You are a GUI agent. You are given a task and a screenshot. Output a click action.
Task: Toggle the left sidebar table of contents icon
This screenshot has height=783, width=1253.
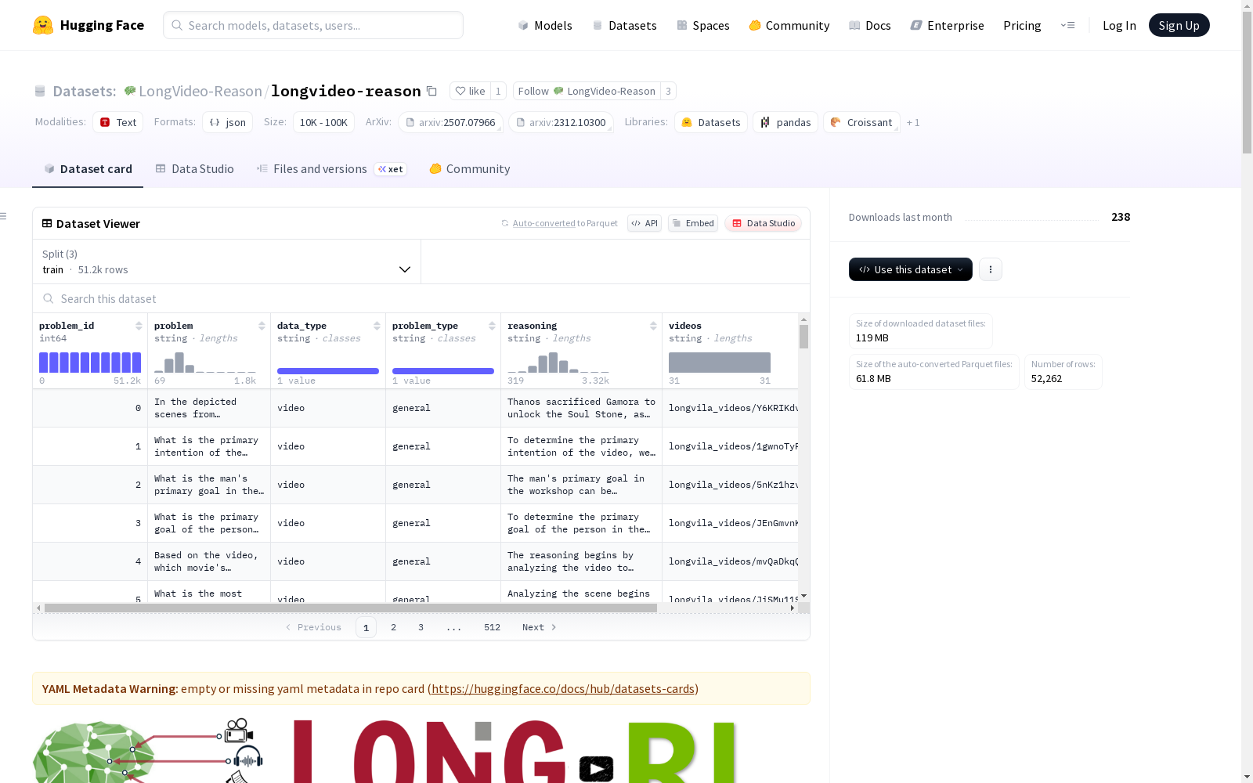pos(4,216)
